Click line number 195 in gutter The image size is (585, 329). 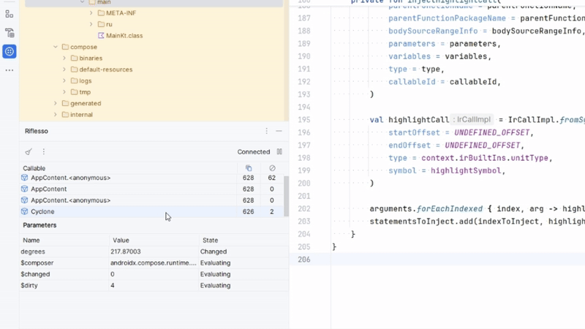pos(304,120)
